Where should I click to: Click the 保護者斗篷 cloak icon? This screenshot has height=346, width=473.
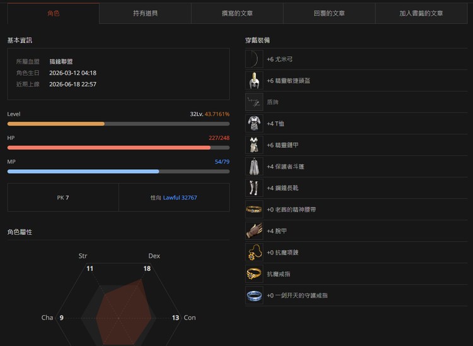pos(254,166)
